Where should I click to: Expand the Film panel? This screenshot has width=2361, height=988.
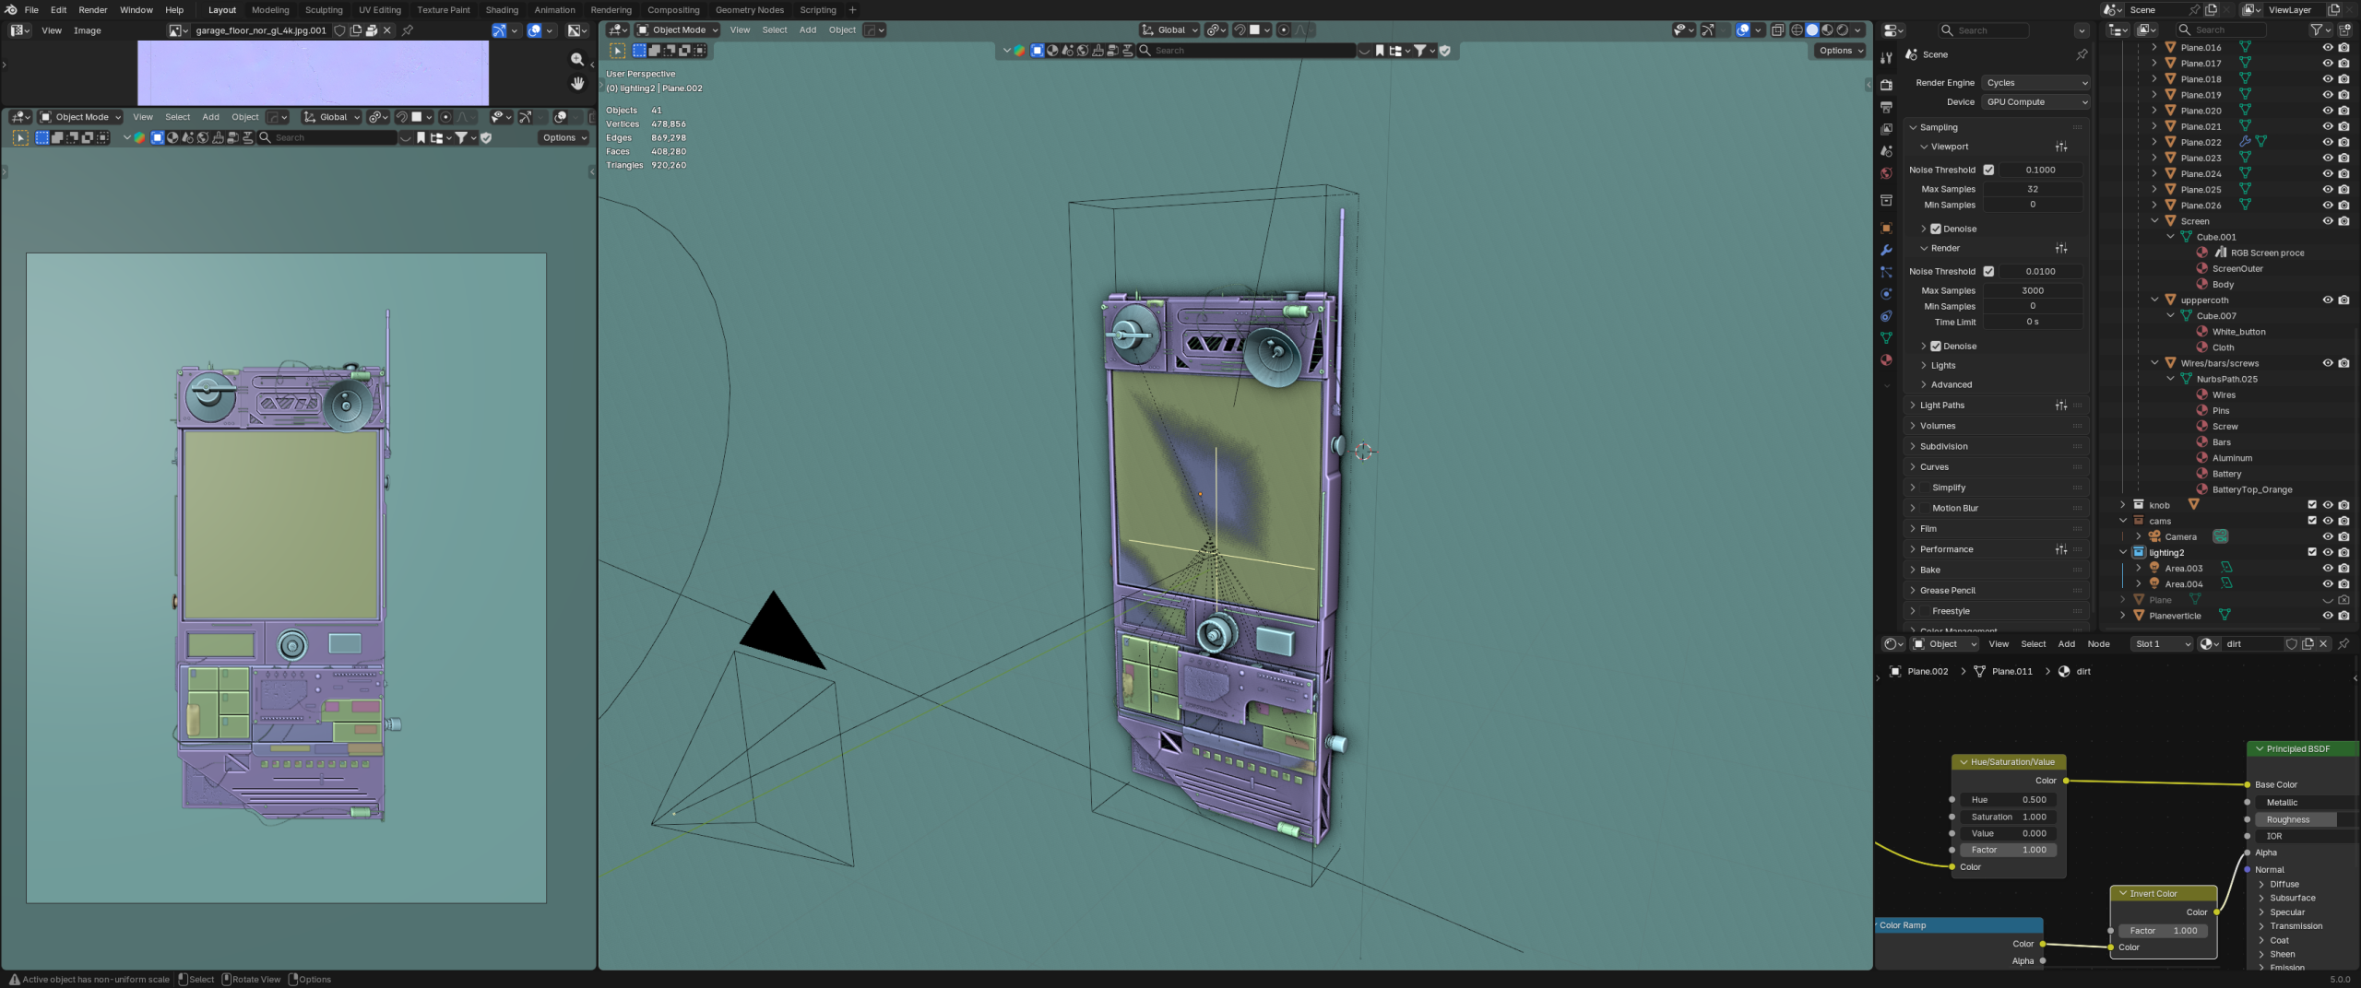[1928, 529]
